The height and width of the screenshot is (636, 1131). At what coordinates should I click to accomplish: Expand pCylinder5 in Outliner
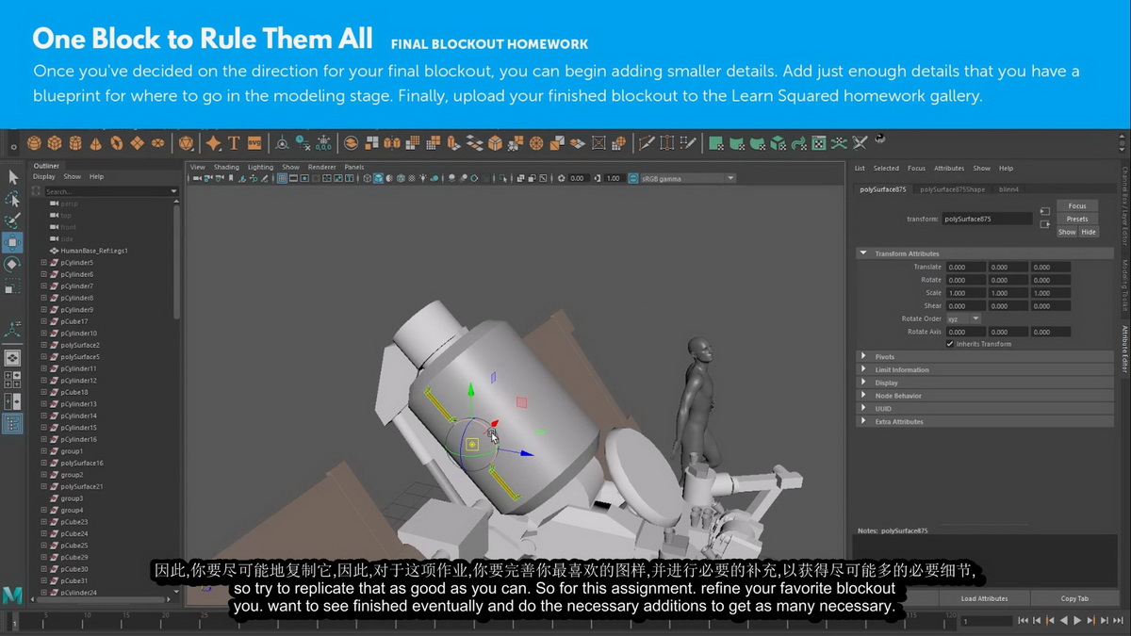click(43, 263)
